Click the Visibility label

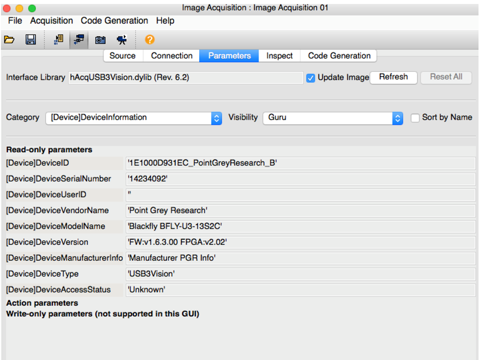[x=243, y=118]
